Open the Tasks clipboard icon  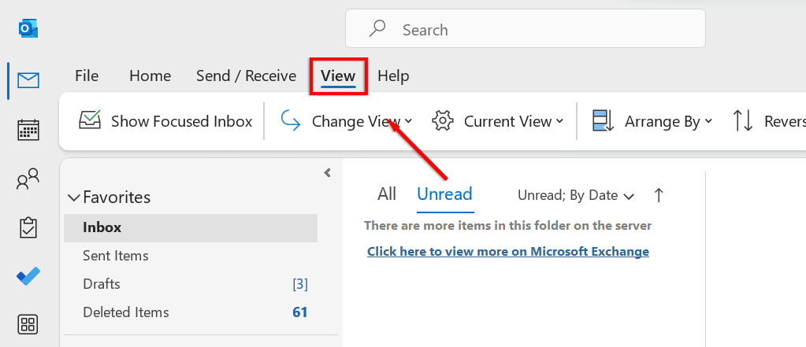pos(29,228)
